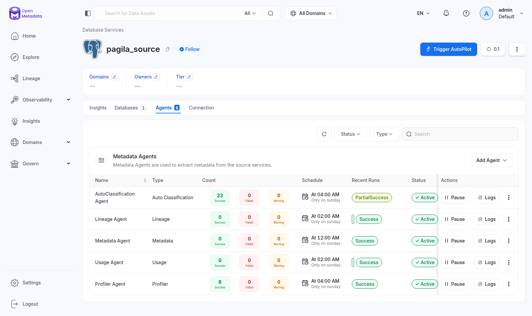The image size is (532, 316).
Task: Edit Domains pencil icon
Action: tap(115, 77)
